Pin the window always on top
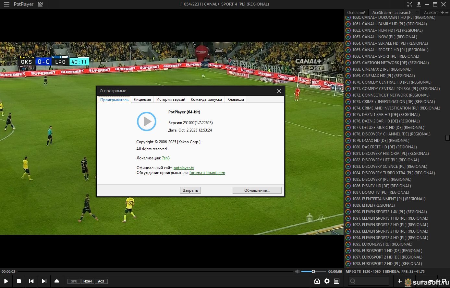This screenshot has width=450, height=288. 419,4
